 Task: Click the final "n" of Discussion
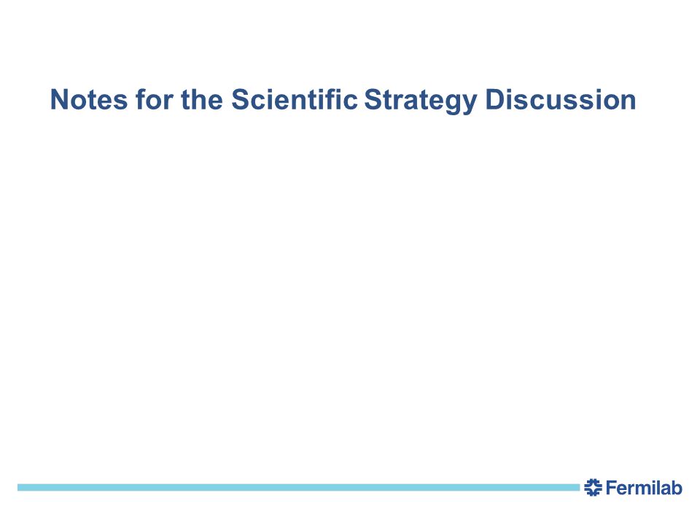(x=629, y=102)
